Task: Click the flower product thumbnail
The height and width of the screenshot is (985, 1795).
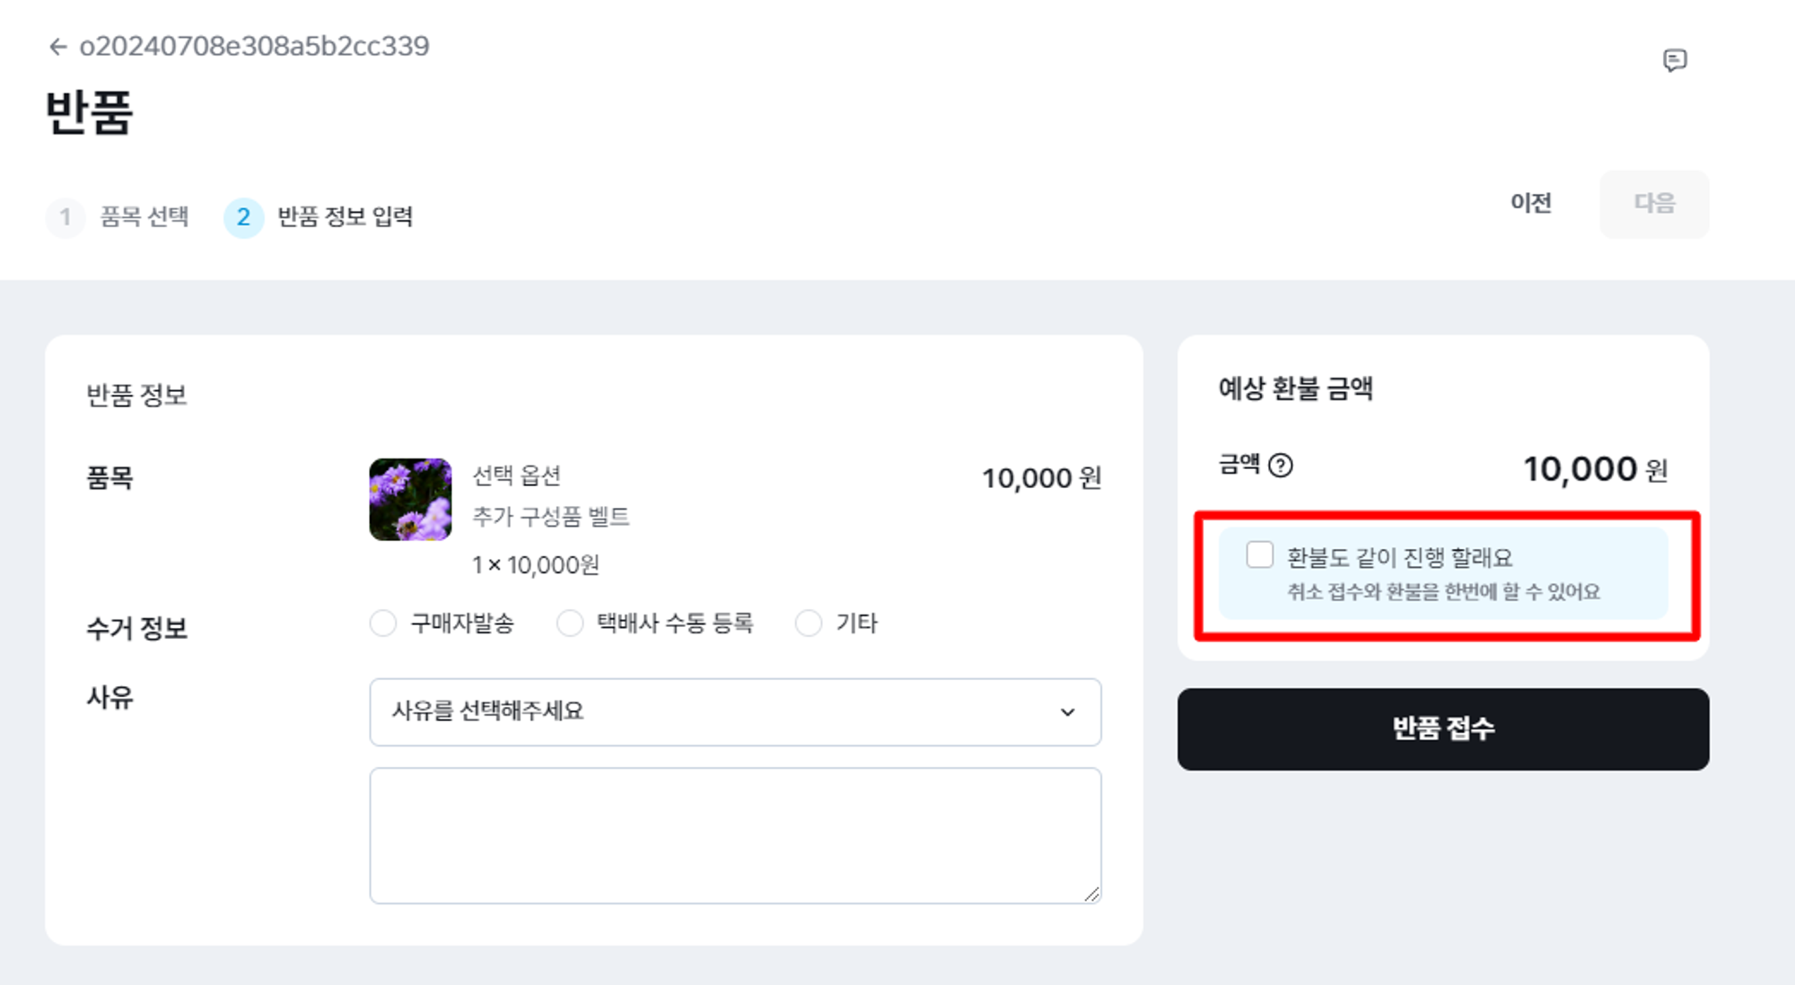Action: point(410,500)
